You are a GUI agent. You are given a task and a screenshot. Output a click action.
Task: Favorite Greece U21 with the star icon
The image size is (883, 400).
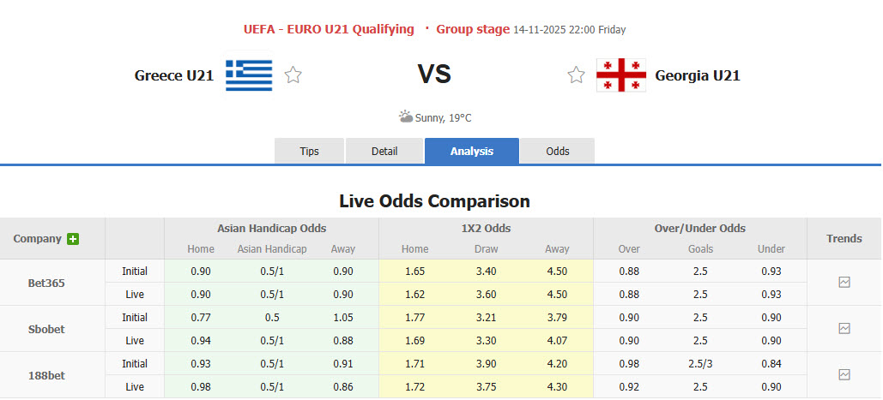293,75
